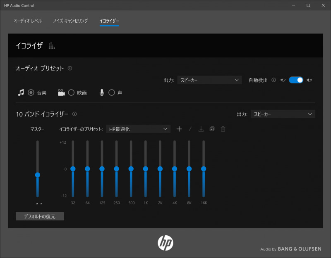The height and width of the screenshot is (258, 331).
Task: Click the デフォルトの復元 restore defaults button
Action: click(40, 216)
